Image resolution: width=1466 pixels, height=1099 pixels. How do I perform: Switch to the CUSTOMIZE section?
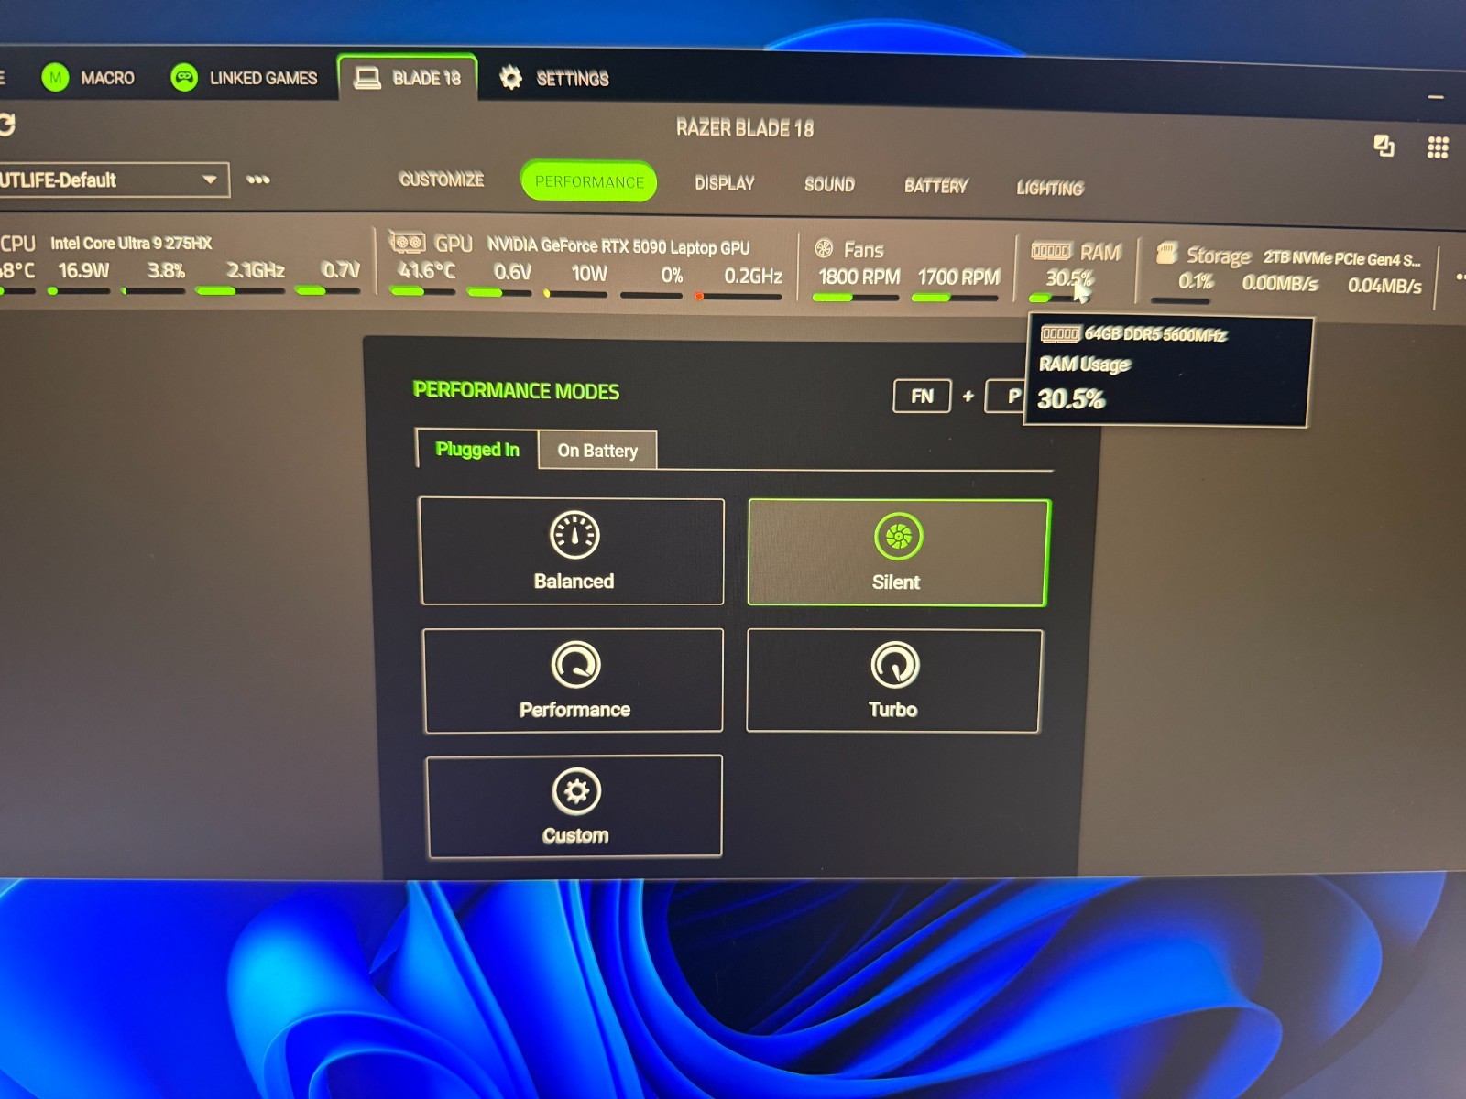[x=442, y=180]
